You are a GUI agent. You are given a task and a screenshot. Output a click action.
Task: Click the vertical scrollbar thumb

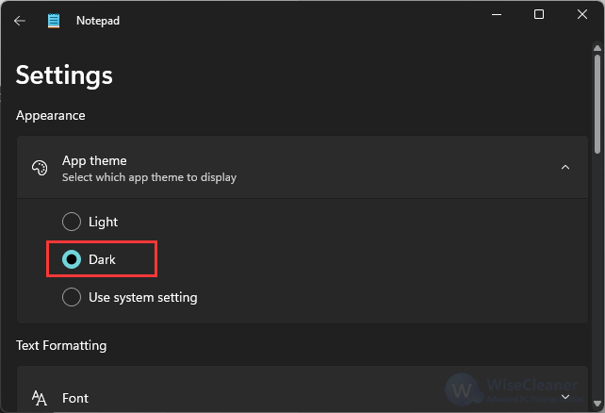point(597,104)
